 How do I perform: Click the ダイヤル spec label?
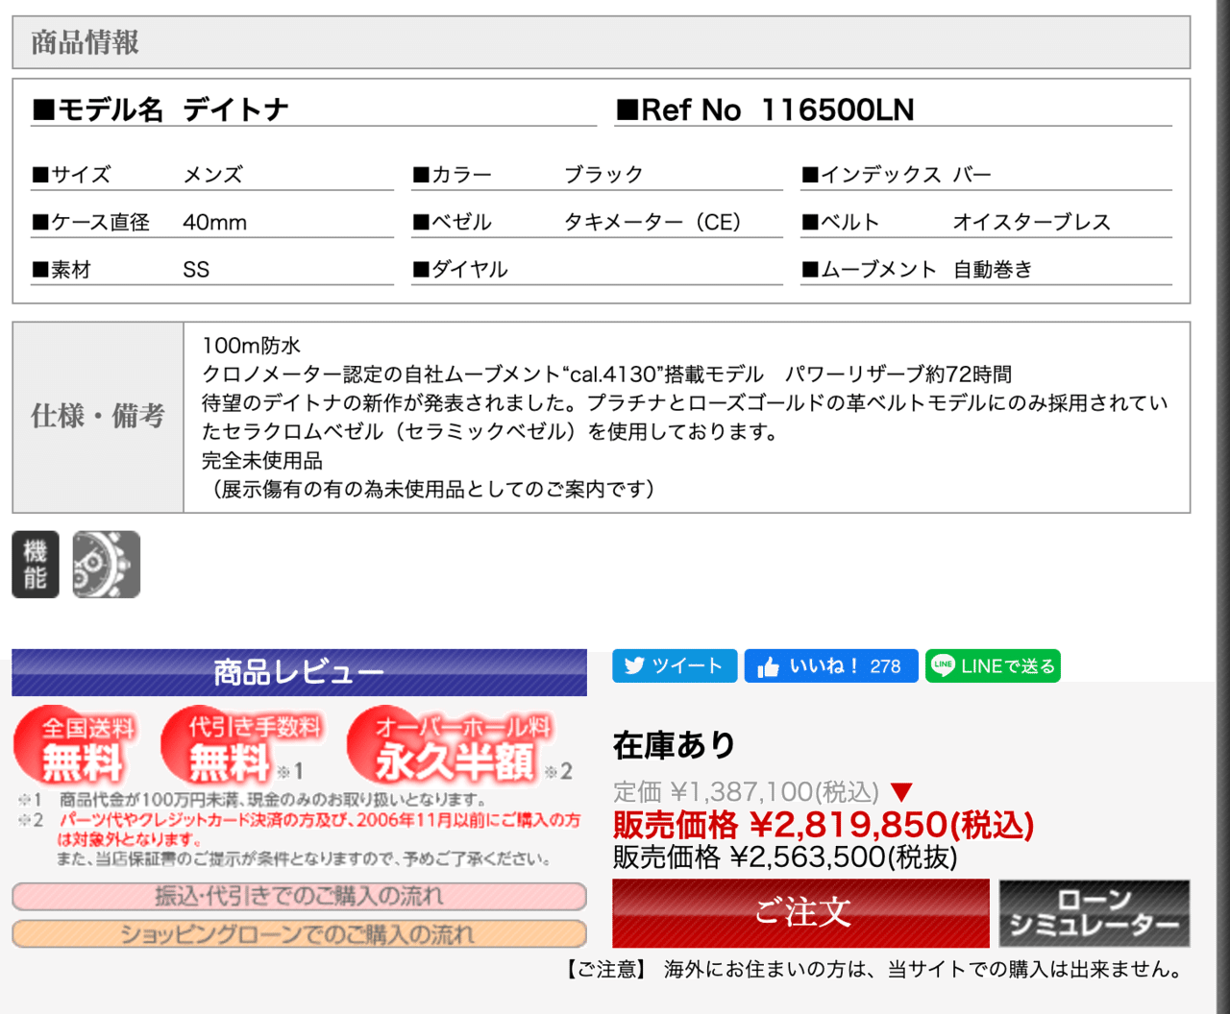coord(460,270)
